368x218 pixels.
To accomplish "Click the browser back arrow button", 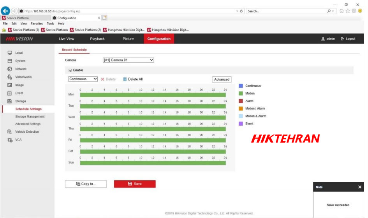I will point(5,11).
